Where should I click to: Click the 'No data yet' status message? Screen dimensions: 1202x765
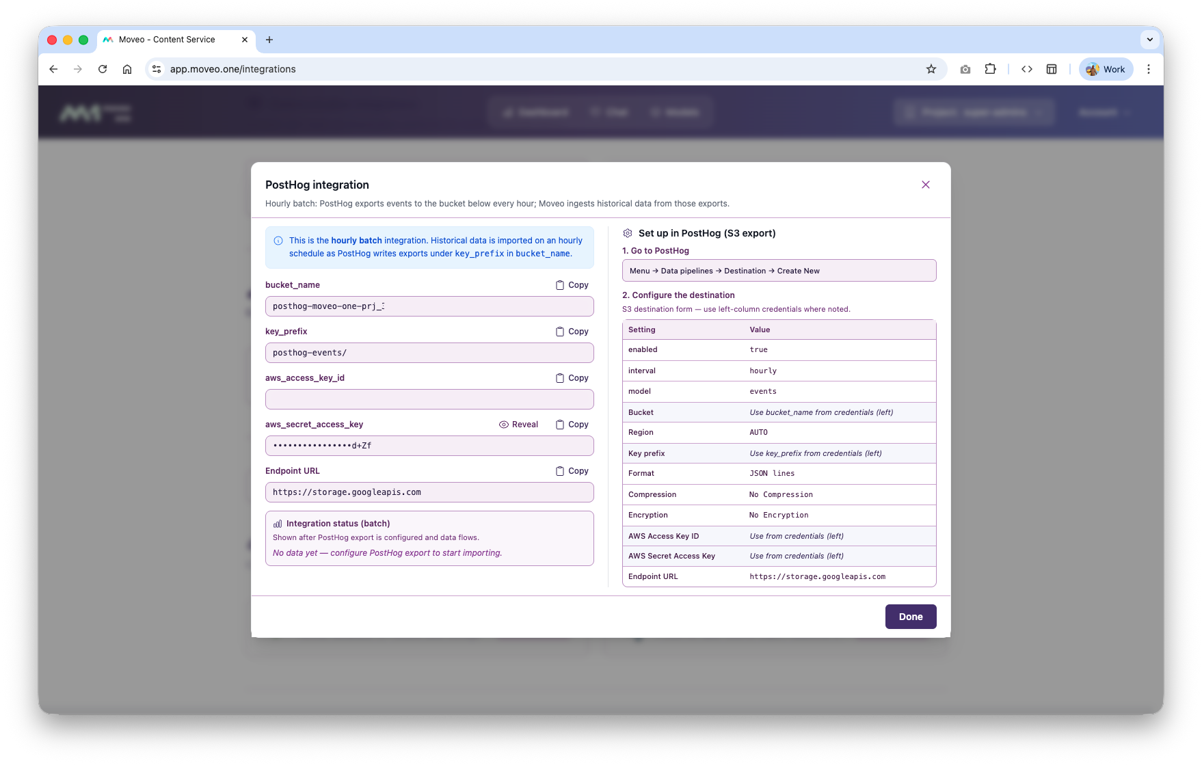[x=387, y=553]
